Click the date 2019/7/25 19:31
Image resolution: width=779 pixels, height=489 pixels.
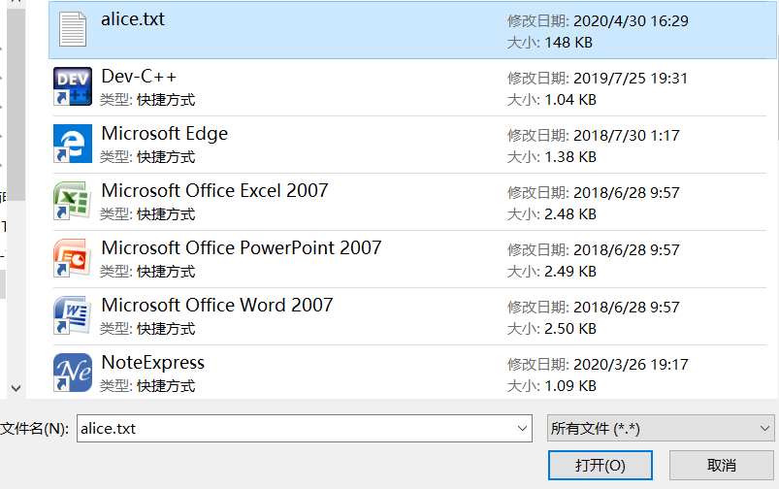tap(631, 78)
